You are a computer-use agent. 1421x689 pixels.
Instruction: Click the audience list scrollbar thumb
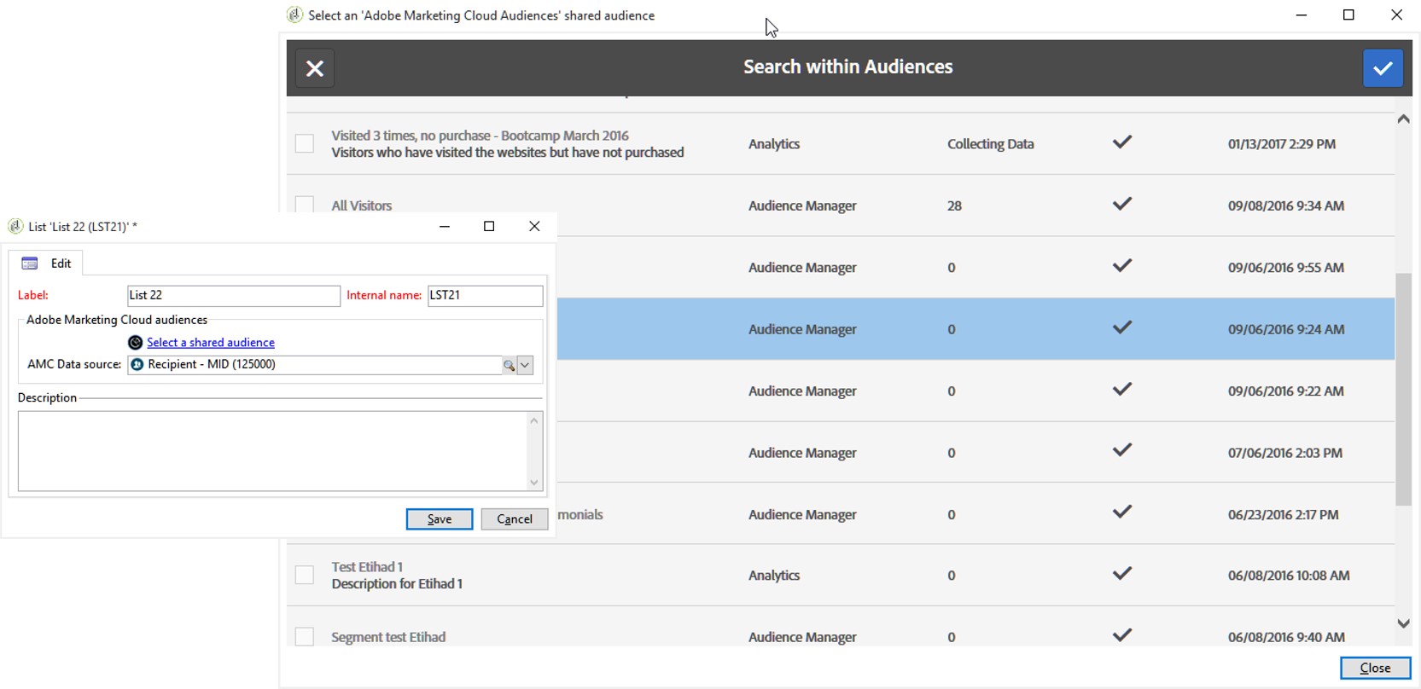click(x=1403, y=388)
